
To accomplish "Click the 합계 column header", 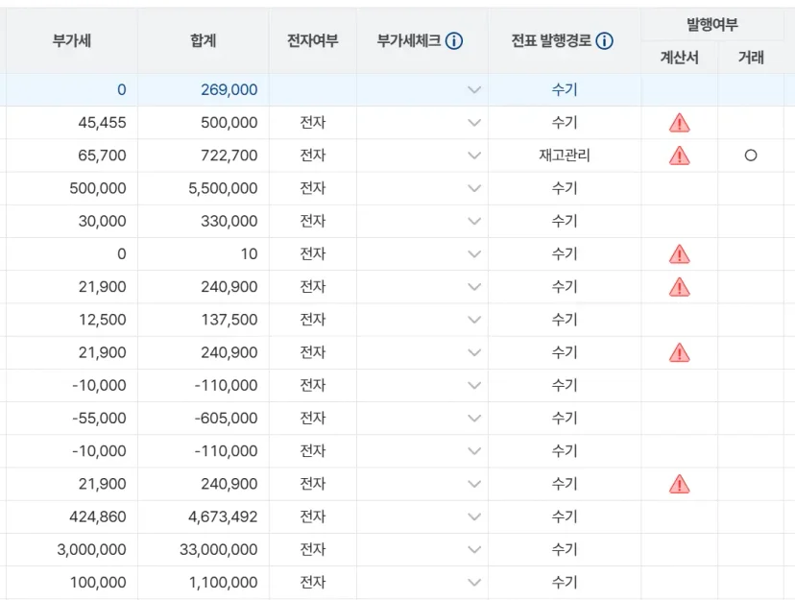I will (x=204, y=40).
